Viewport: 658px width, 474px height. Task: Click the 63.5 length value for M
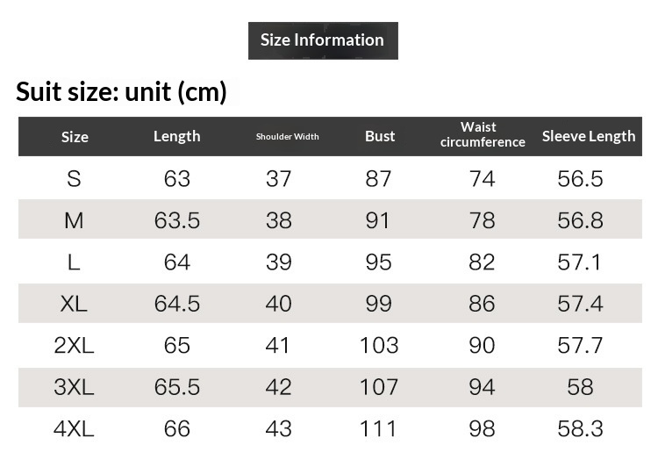(177, 220)
